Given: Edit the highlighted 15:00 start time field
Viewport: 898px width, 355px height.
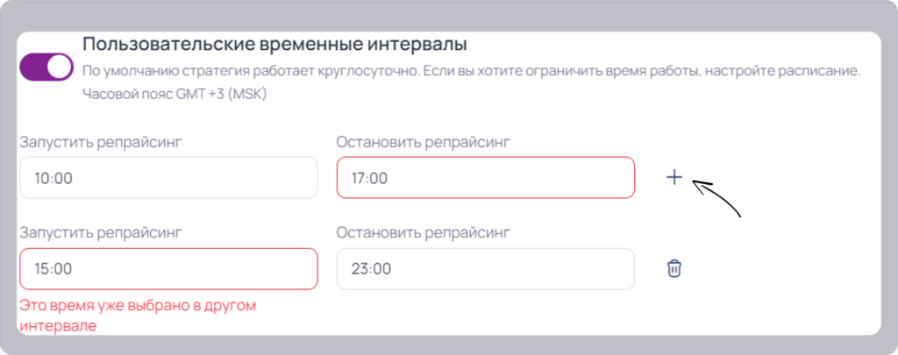Looking at the screenshot, I should point(168,268).
